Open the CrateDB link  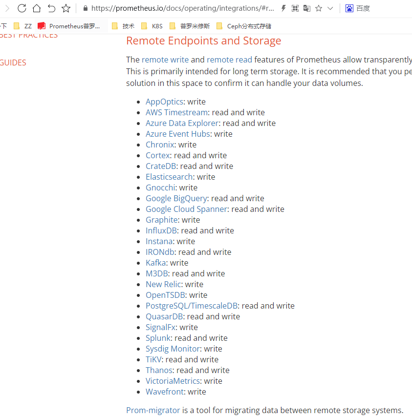[x=161, y=166]
